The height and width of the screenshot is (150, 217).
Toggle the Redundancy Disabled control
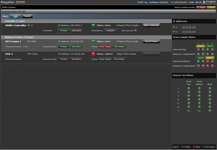coord(110,30)
